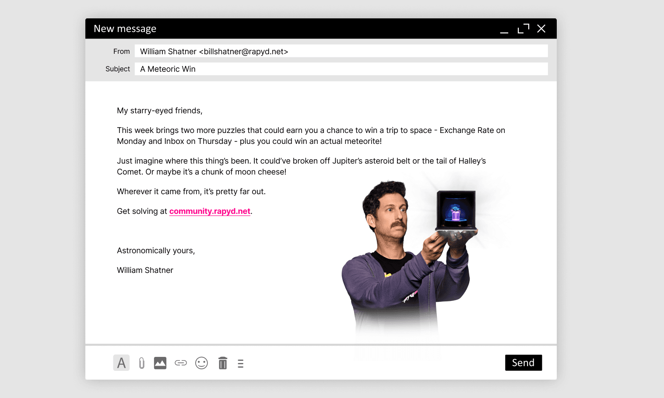The height and width of the screenshot is (398, 664).
Task: Click the 'New message' title text
Action: click(x=125, y=29)
